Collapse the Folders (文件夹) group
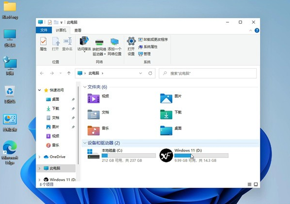This screenshot has width=290, height=204. [85, 87]
